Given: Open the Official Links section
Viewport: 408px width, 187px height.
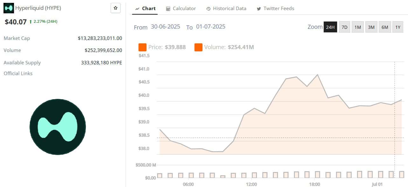Looking at the screenshot, I should (18, 73).
